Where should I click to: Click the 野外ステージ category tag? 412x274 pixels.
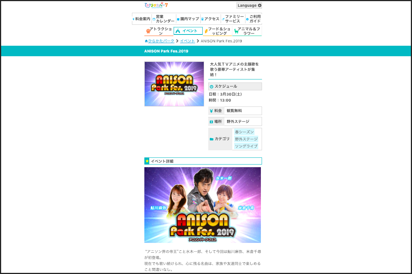click(246, 139)
